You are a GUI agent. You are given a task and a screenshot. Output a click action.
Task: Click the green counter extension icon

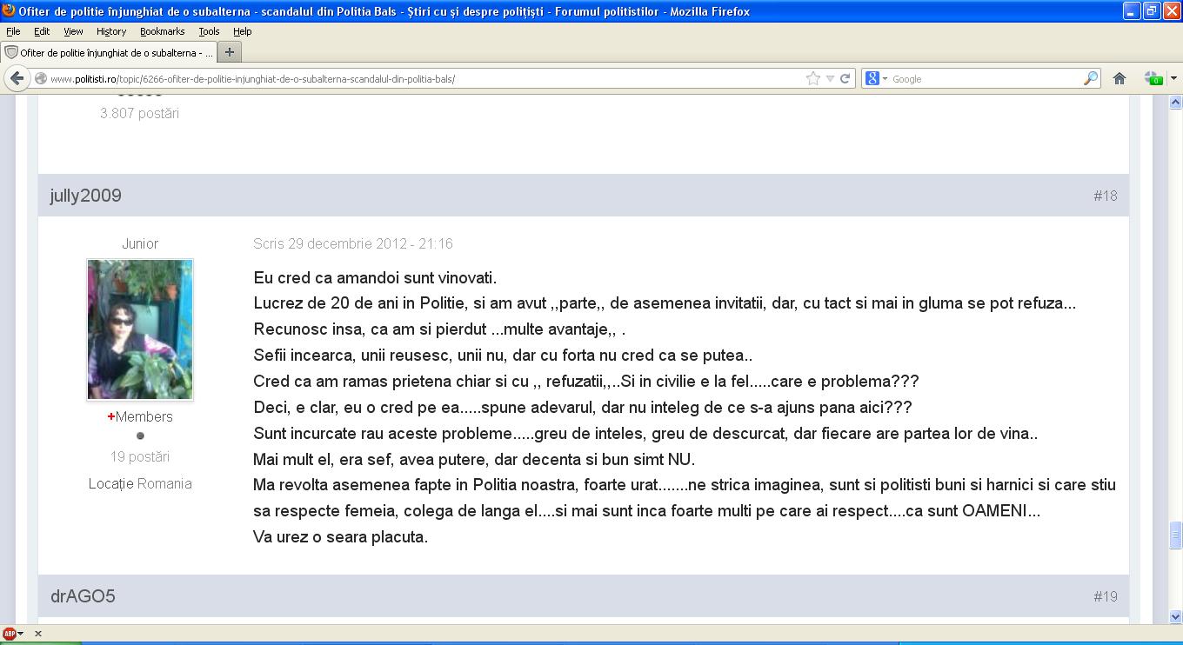point(1153,78)
